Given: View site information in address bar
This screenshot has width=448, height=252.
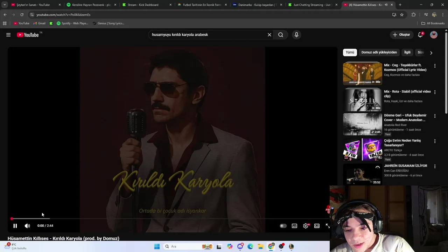Looking at the screenshot, I should (x=32, y=15).
